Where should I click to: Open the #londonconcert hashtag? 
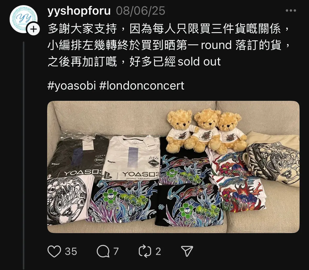(142, 86)
